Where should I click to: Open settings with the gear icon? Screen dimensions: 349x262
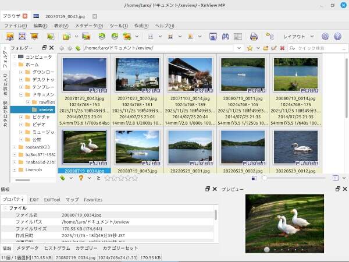click(x=325, y=36)
